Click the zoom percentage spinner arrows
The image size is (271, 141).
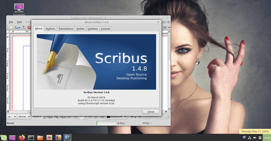[x=44, y=117]
